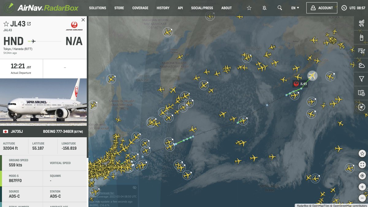Click the Japan flag icon
Screen dimensions: 368x207
[x=6, y=131]
